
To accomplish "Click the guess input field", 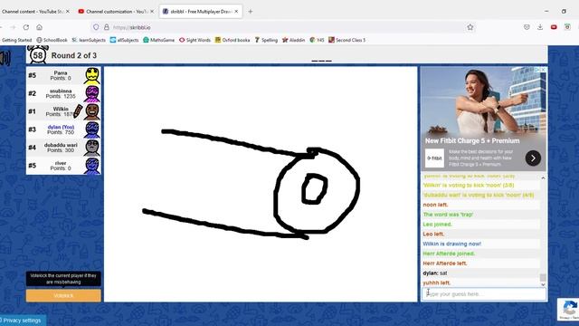I will [x=484, y=294].
